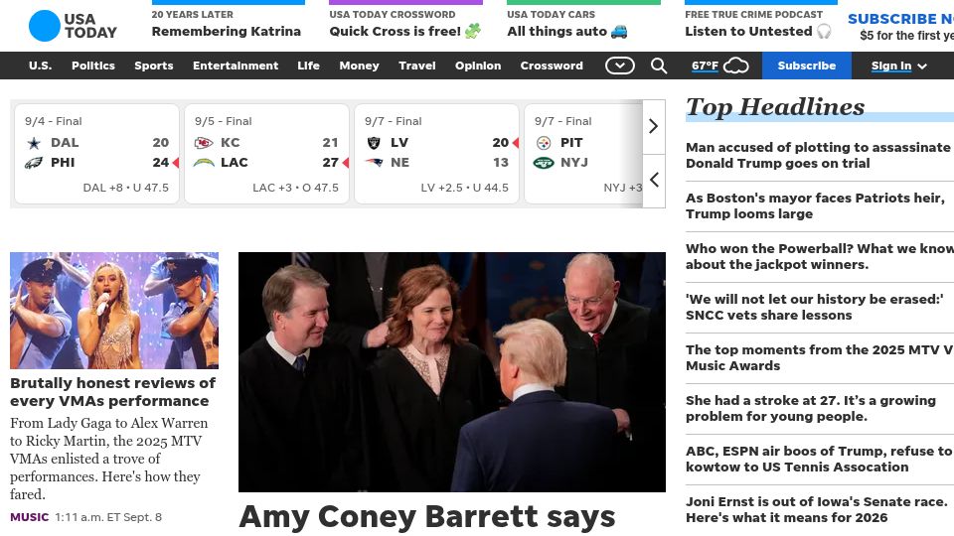
Task: Click the cloudy weather icon
Action: (x=735, y=66)
